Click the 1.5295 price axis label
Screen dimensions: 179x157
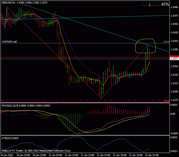tap(174, 92)
